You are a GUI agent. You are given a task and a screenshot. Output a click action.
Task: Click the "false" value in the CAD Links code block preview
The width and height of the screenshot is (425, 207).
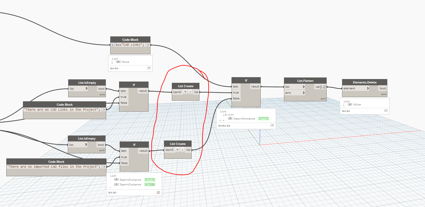(125, 62)
